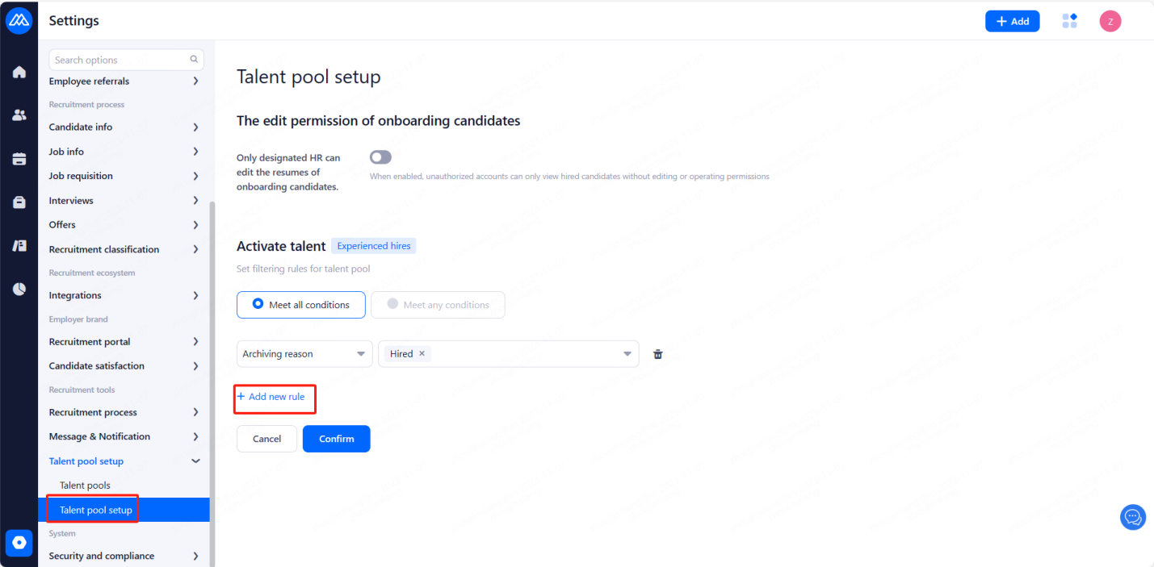Screen dimensions: 1154x567
Task: Expand the Hired value dropdown arrow
Action: tap(627, 354)
